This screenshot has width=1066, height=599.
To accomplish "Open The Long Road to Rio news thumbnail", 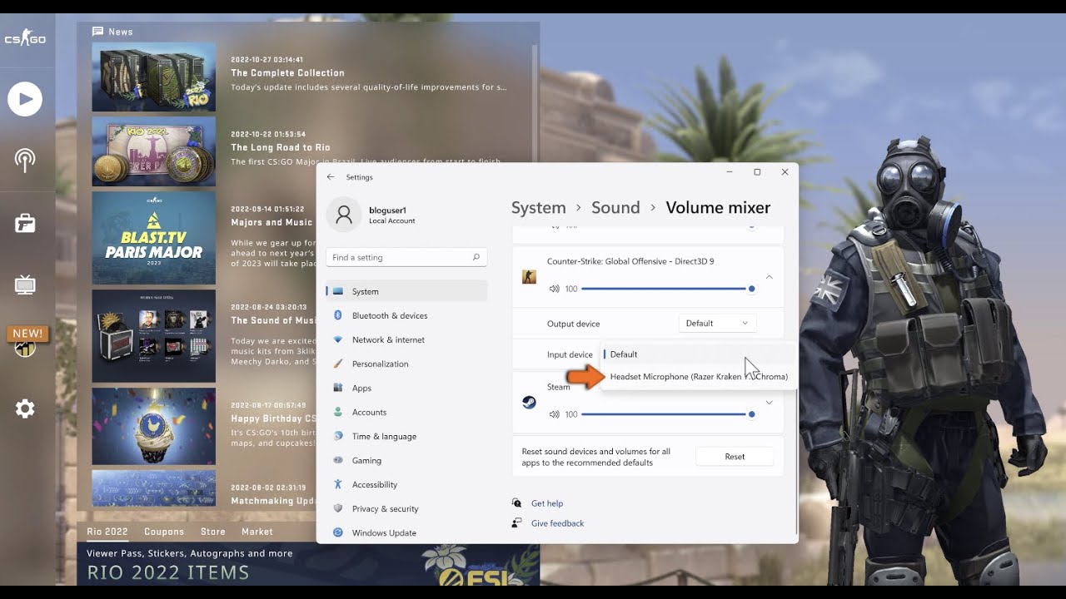I will click(153, 151).
